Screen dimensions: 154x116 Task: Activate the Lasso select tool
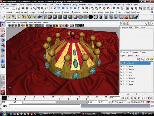(x=3, y=30)
